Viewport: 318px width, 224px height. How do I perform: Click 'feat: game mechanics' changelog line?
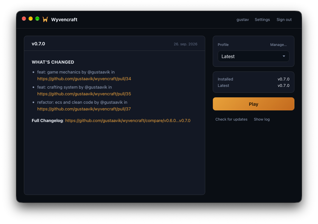[x=76, y=72]
